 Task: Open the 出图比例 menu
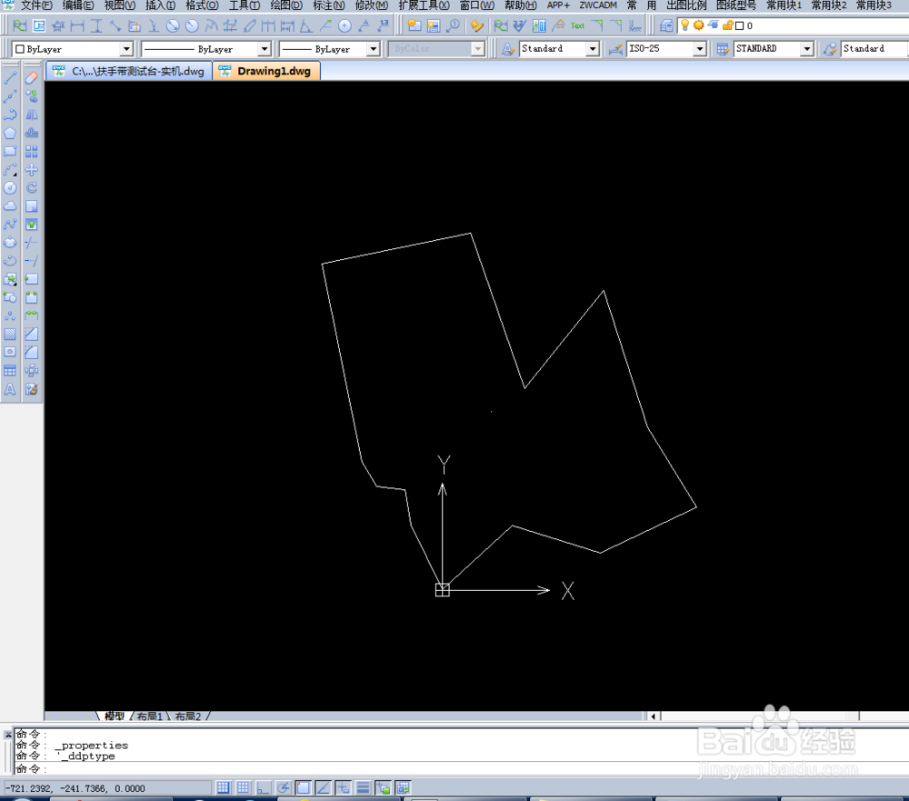pyautogui.click(x=686, y=5)
